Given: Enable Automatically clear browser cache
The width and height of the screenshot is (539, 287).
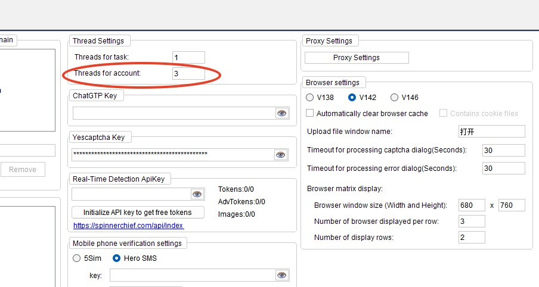Looking at the screenshot, I should click(x=309, y=113).
